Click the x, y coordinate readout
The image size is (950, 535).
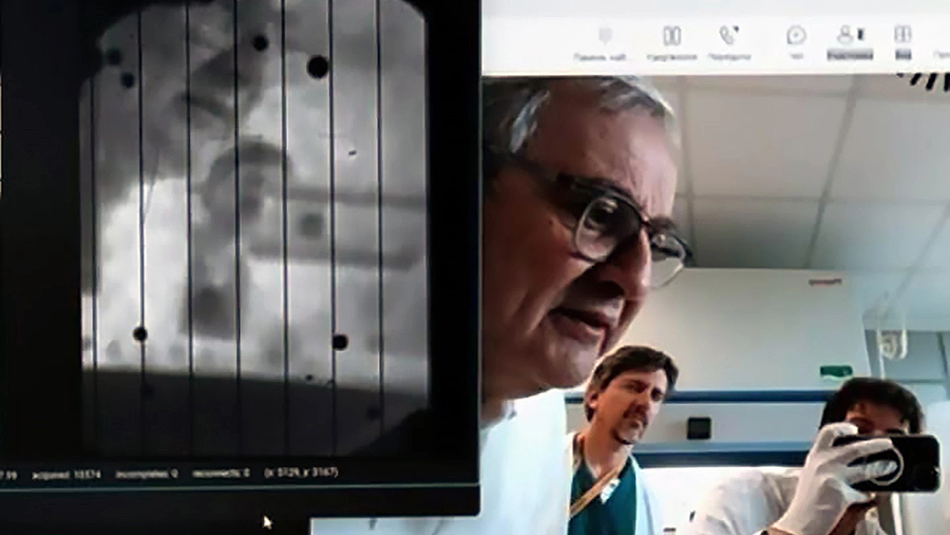301,472
